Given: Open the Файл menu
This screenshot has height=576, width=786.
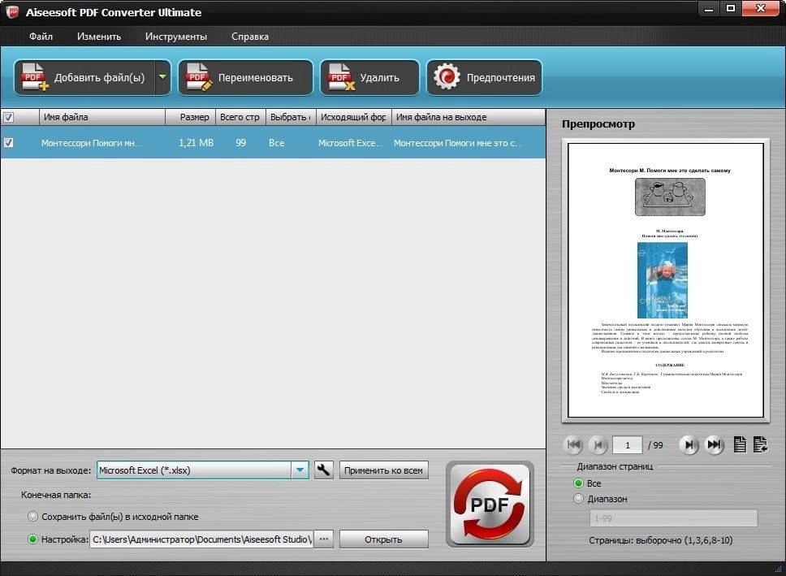Looking at the screenshot, I should coord(41,37).
